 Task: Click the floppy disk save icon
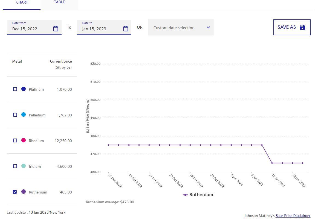pyautogui.click(x=302, y=27)
